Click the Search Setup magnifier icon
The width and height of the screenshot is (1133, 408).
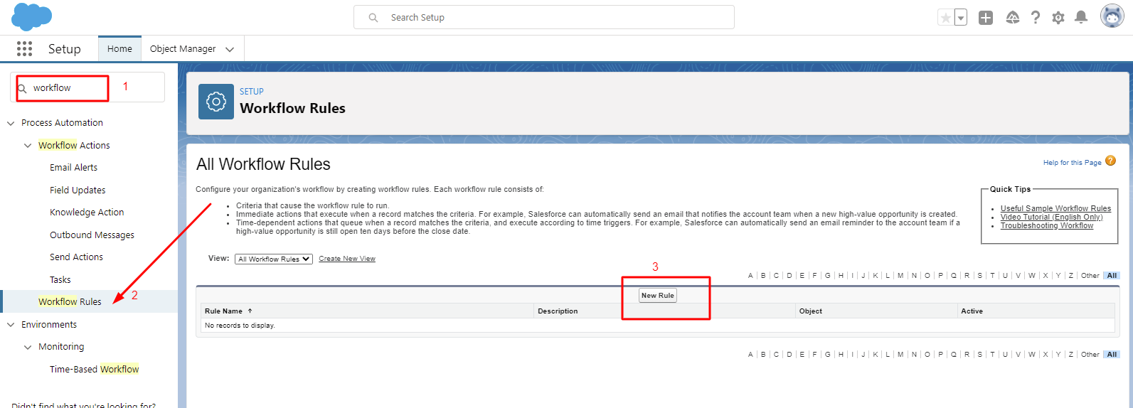(x=373, y=18)
